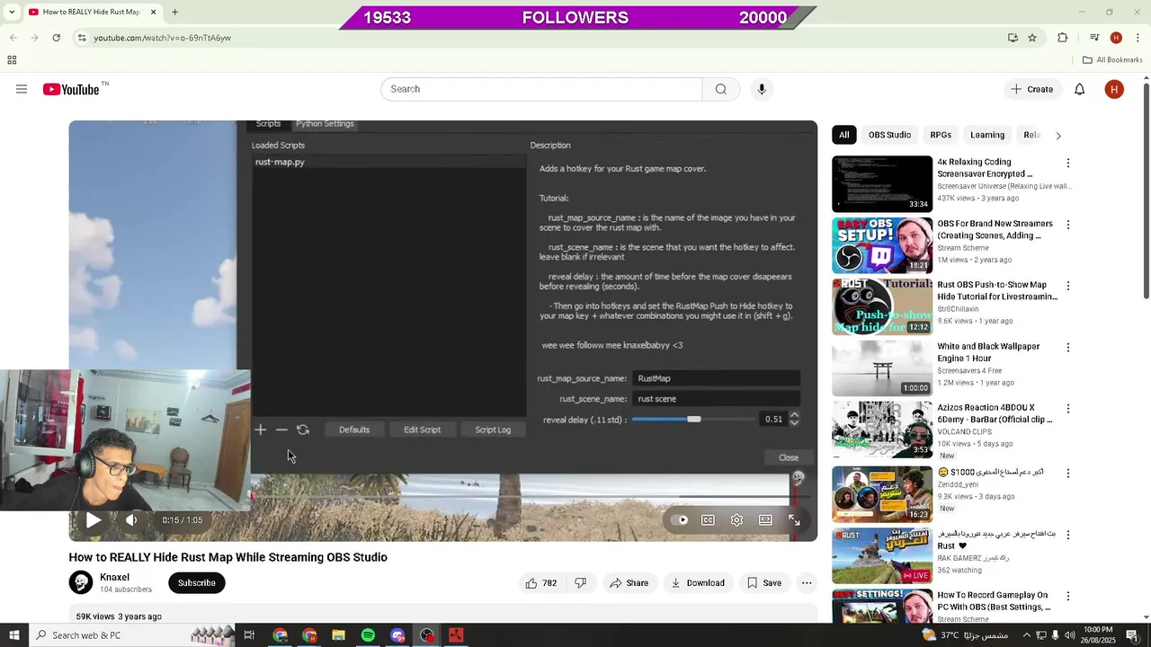
Task: Bookmark this page with star icon
Action: 1032,38
